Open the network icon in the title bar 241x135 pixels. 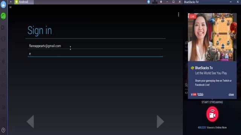[155, 2]
